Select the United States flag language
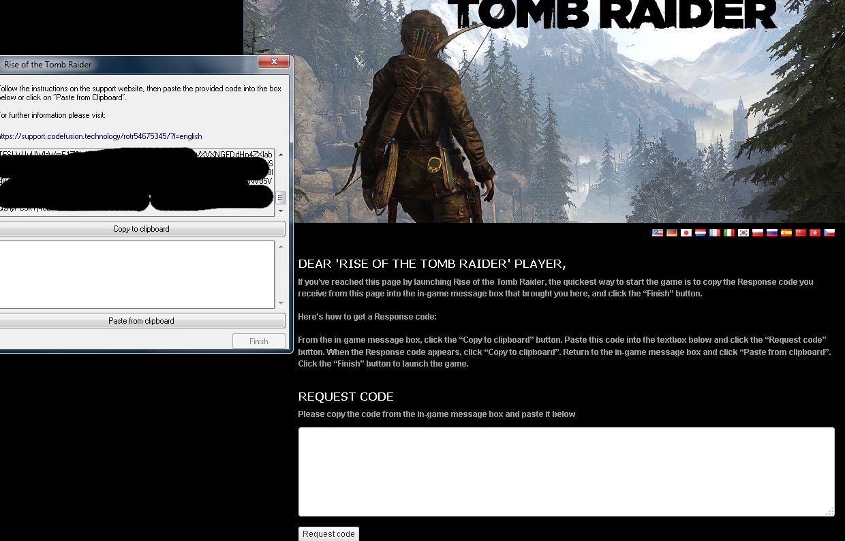 coord(657,233)
